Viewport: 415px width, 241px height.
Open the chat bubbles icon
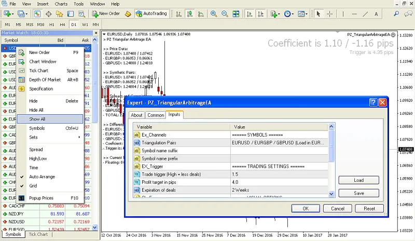(x=408, y=14)
